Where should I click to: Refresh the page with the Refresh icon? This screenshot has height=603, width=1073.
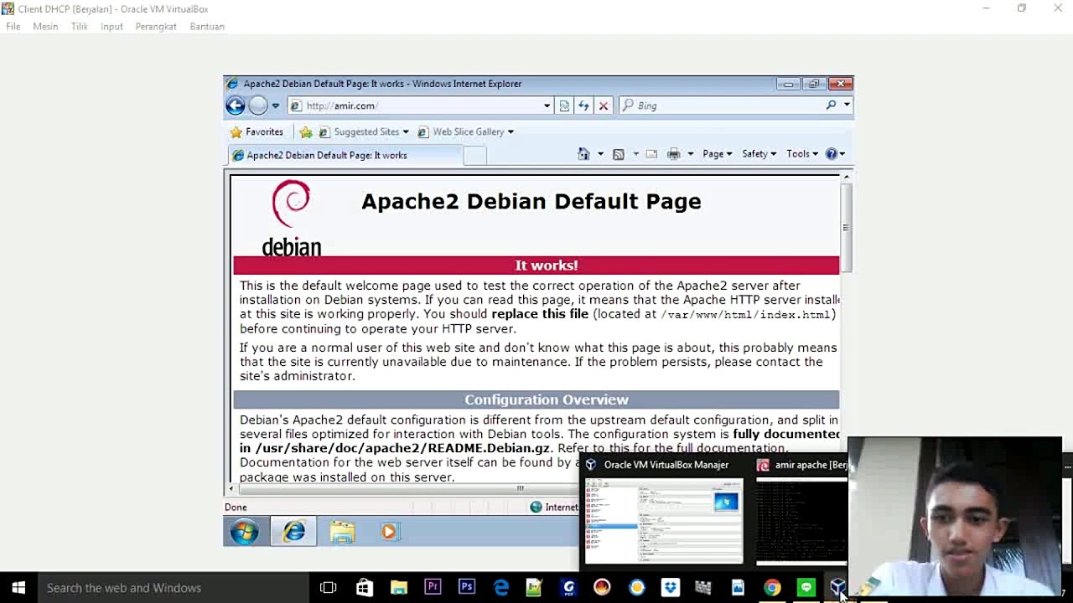583,106
